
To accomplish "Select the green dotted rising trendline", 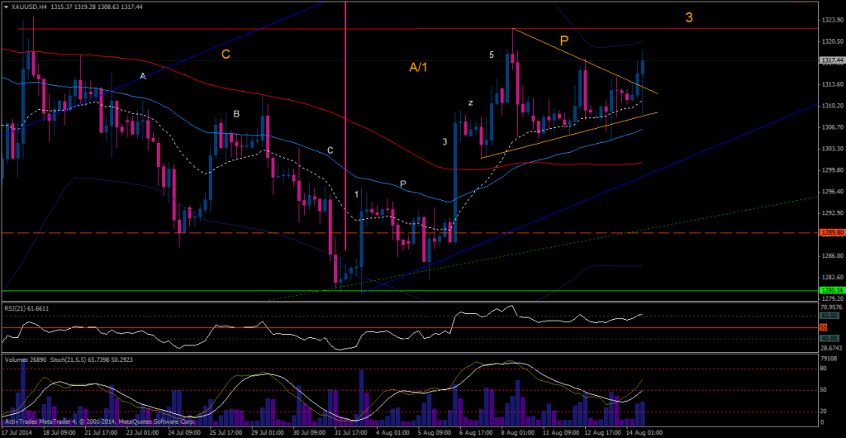I will (542, 250).
